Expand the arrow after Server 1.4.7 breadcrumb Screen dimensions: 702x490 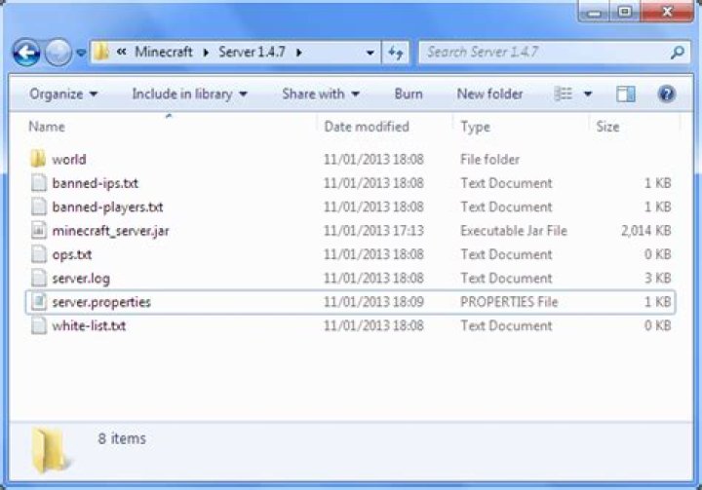tap(299, 53)
